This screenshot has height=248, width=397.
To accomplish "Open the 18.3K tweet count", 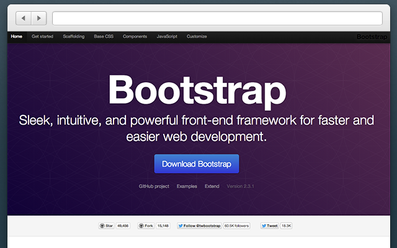I will 287,226.
